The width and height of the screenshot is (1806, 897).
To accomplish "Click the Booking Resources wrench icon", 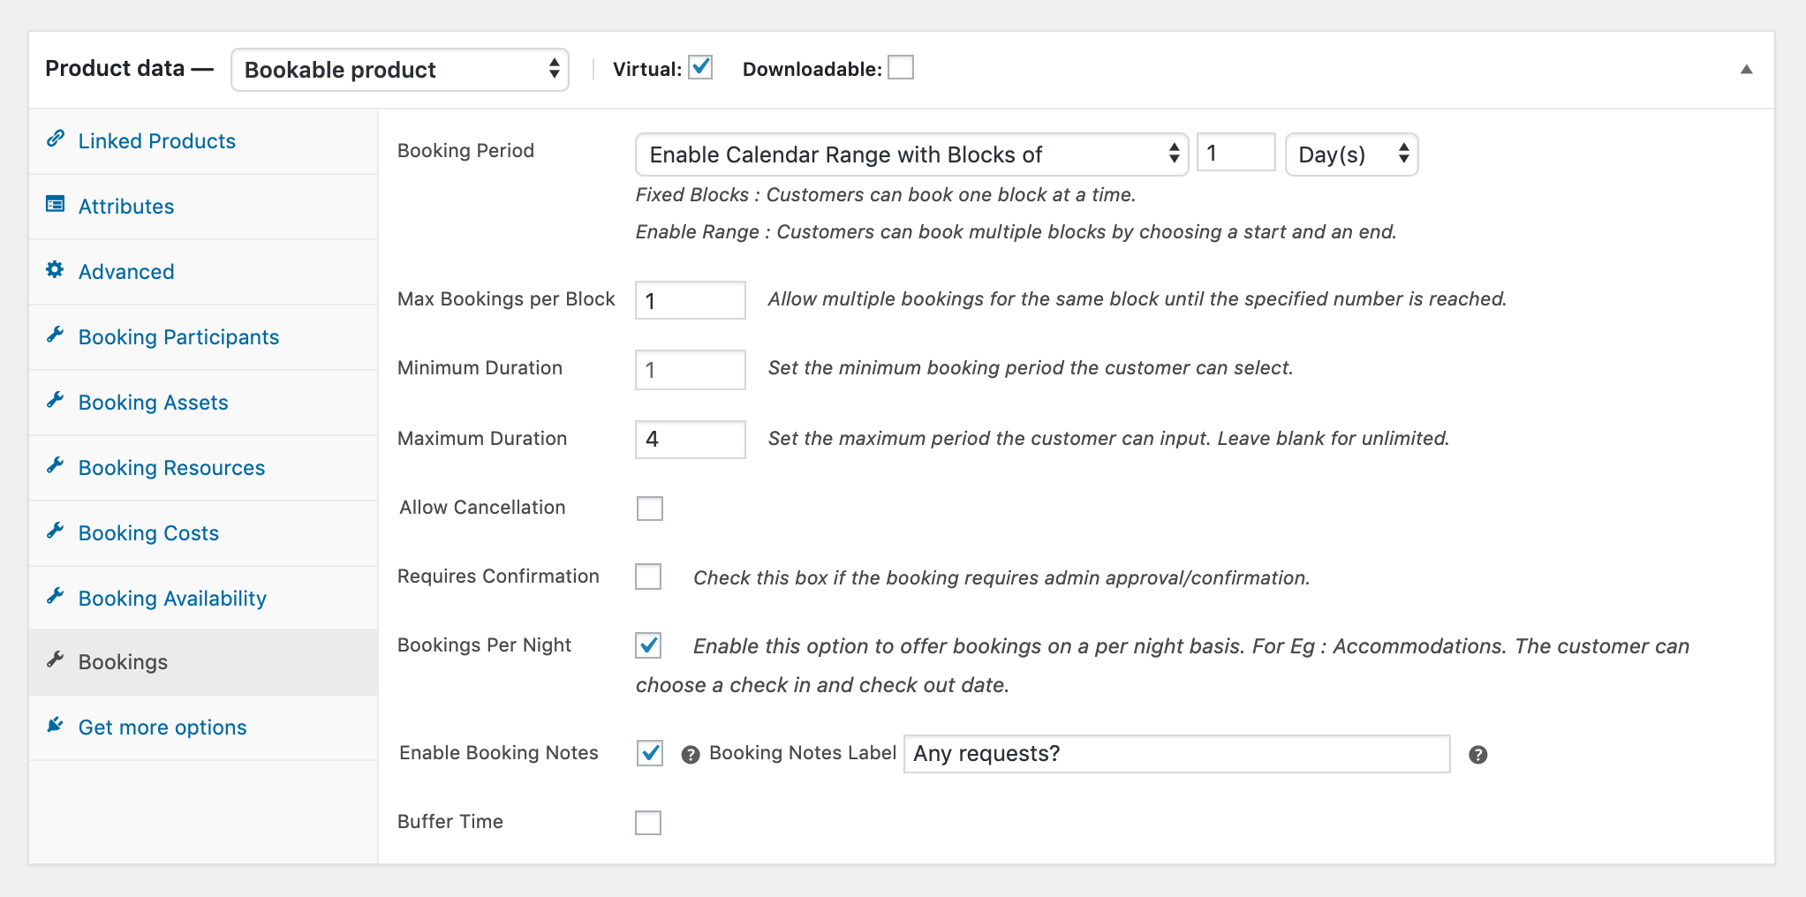I will (x=56, y=465).
